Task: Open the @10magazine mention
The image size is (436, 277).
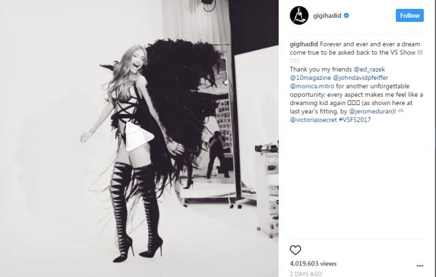Action: pyautogui.click(x=311, y=78)
